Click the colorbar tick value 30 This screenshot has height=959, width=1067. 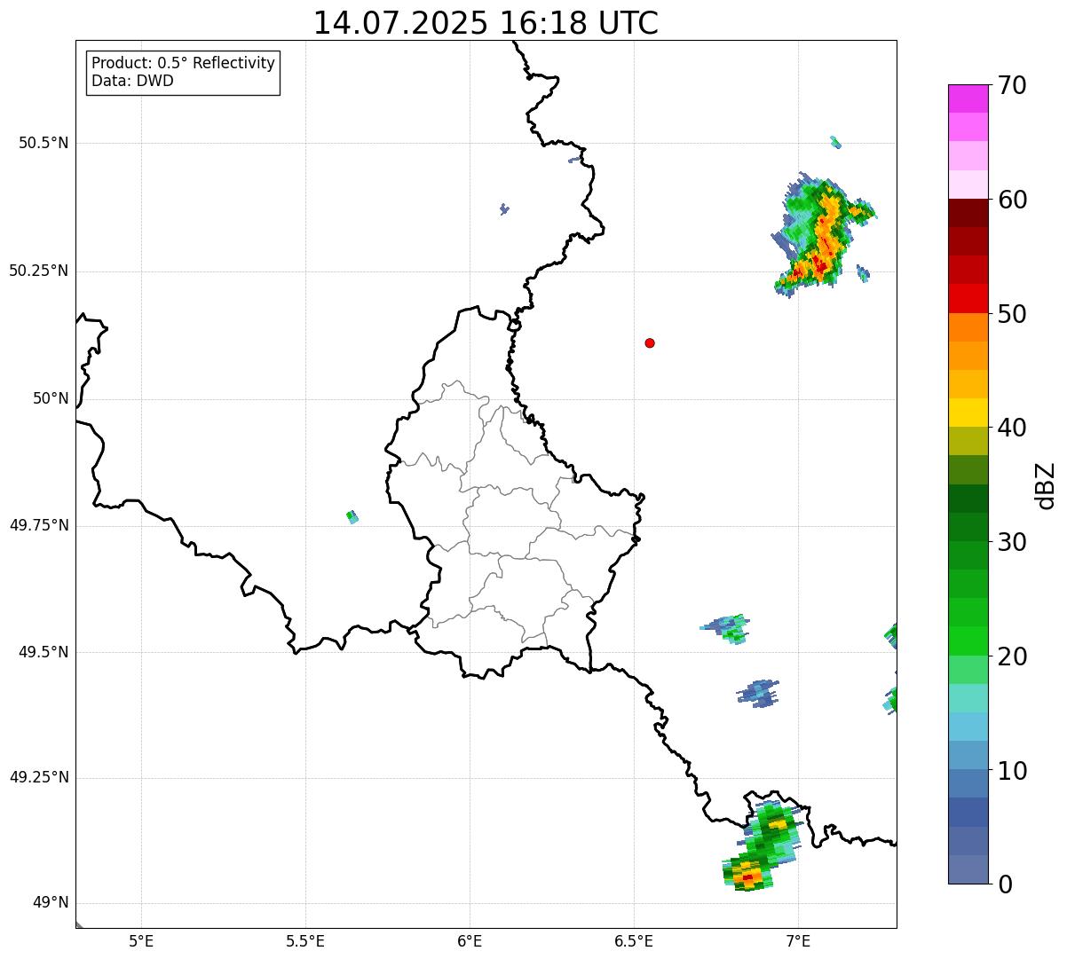point(1012,542)
